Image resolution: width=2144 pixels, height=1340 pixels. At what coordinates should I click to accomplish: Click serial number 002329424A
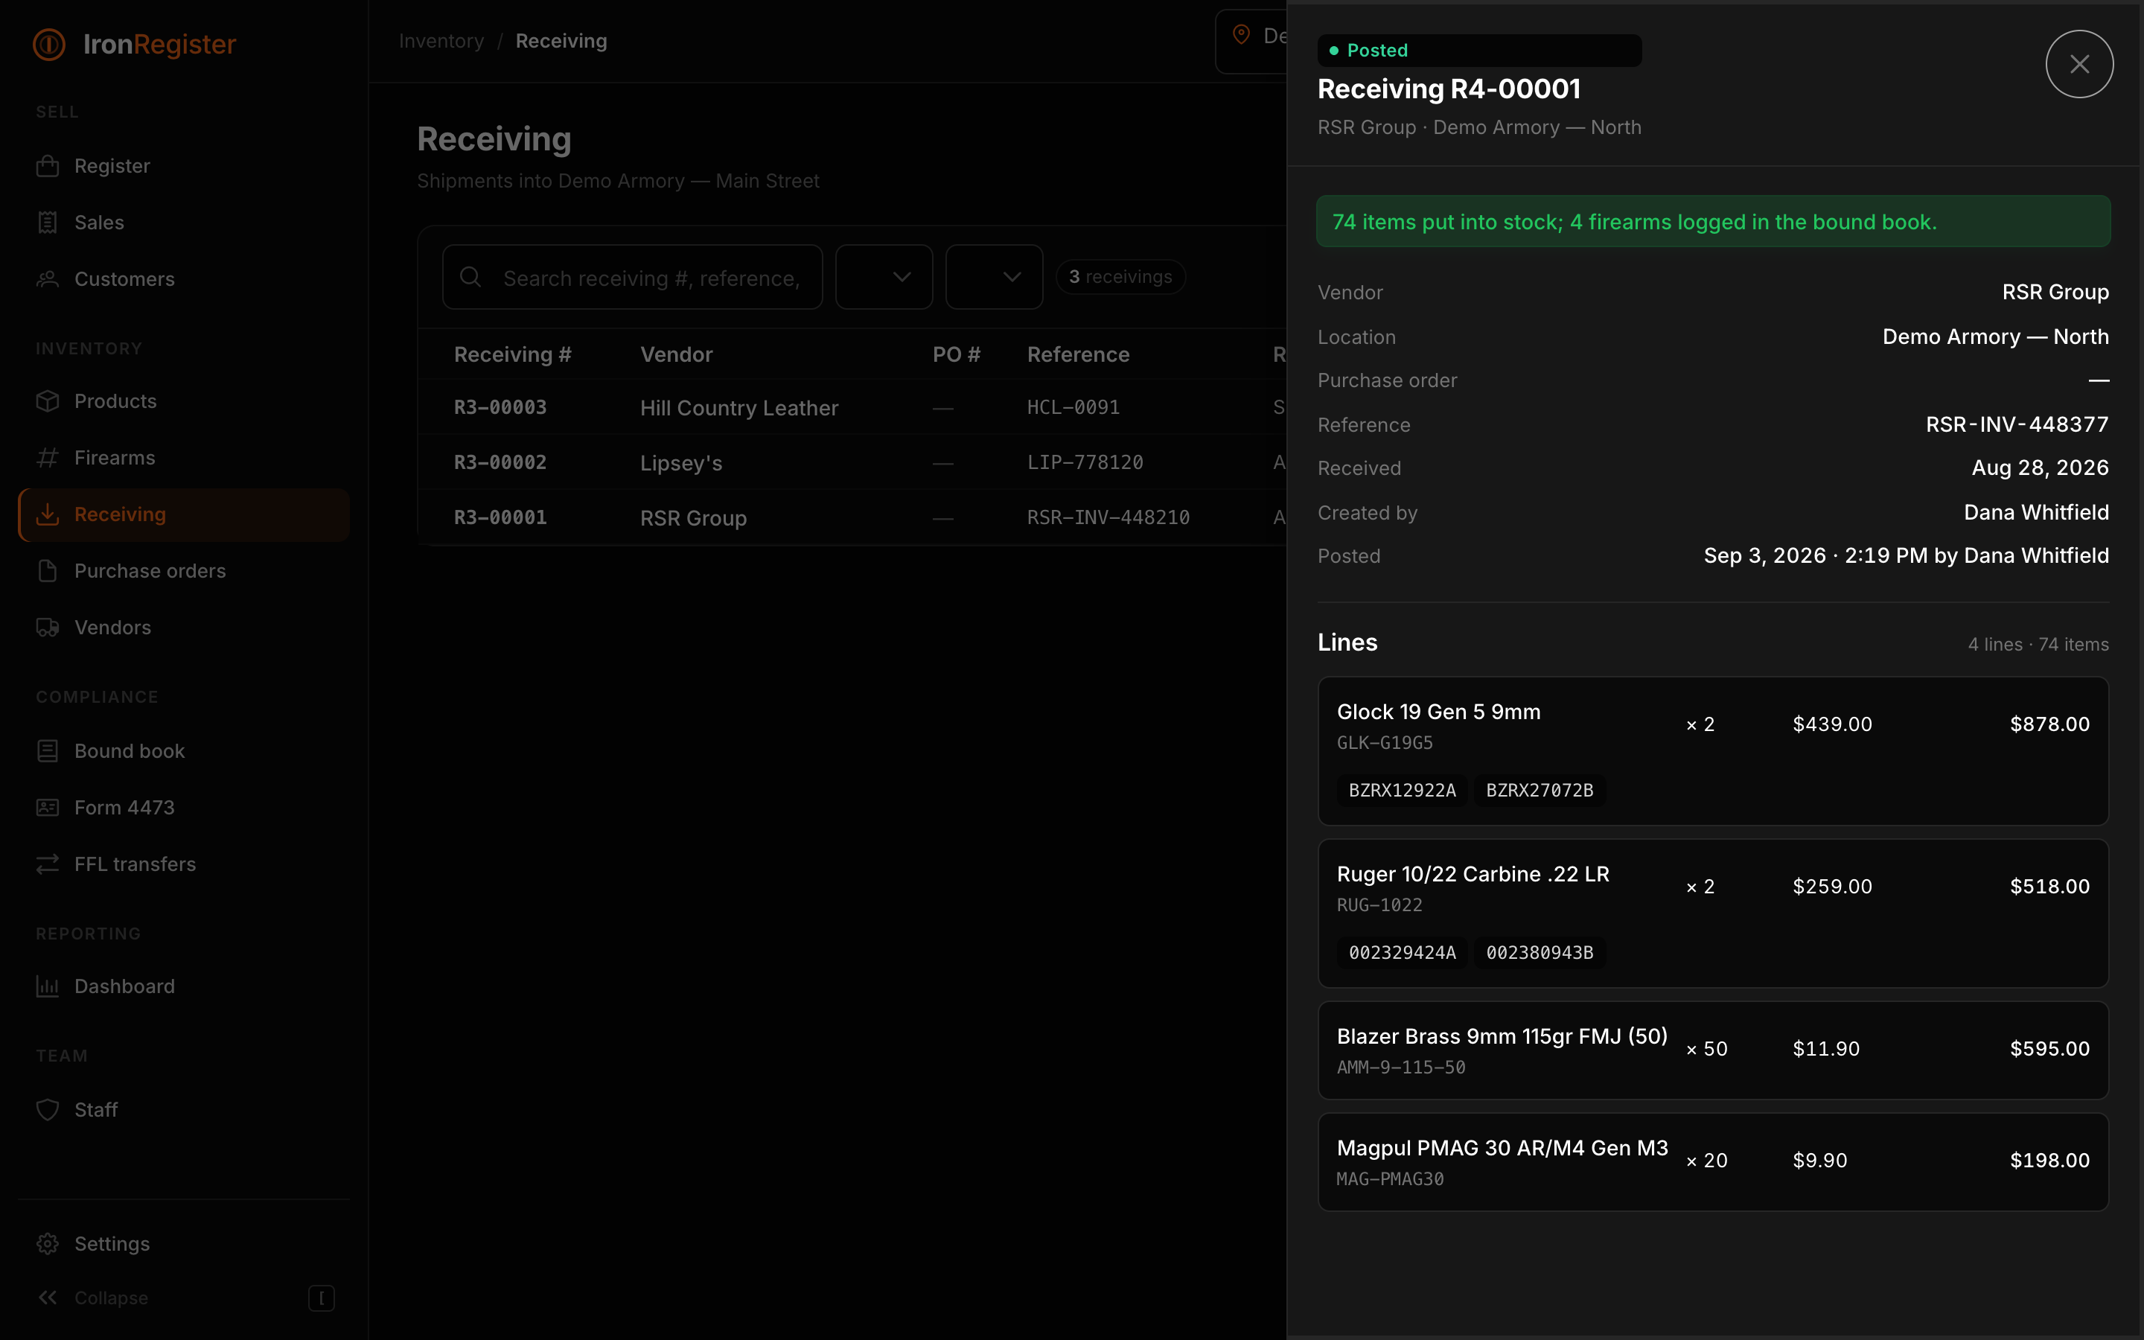click(1402, 953)
